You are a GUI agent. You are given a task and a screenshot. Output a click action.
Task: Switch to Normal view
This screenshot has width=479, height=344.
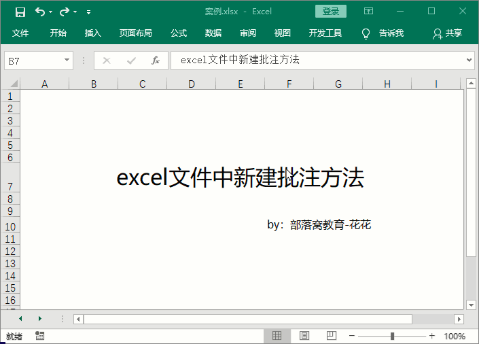(277, 336)
